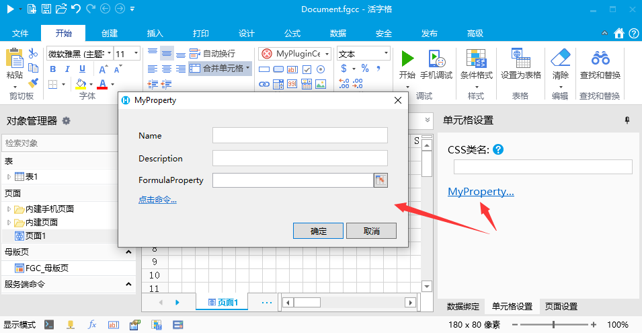
Task: Switch to the 公式 ribbon tab
Action: pos(292,33)
